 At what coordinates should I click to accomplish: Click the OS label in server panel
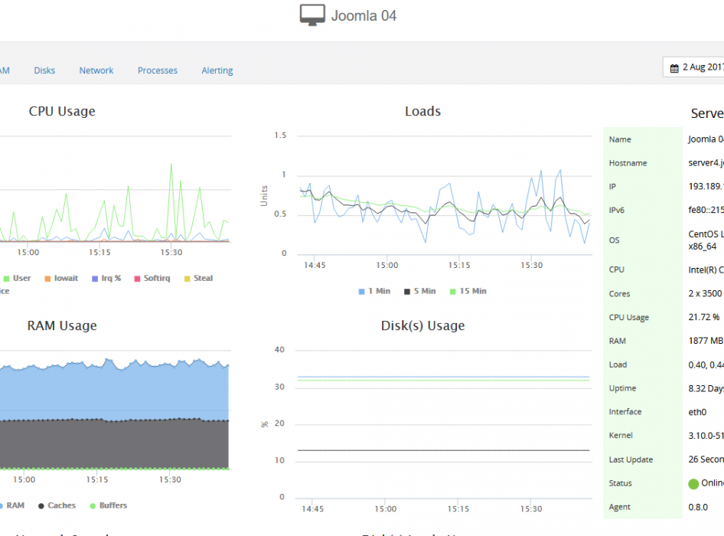tap(614, 240)
